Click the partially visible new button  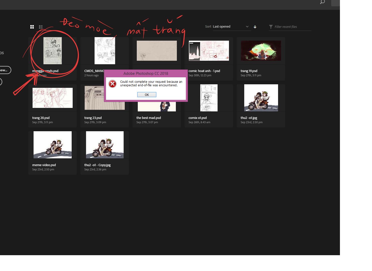coord(5,70)
